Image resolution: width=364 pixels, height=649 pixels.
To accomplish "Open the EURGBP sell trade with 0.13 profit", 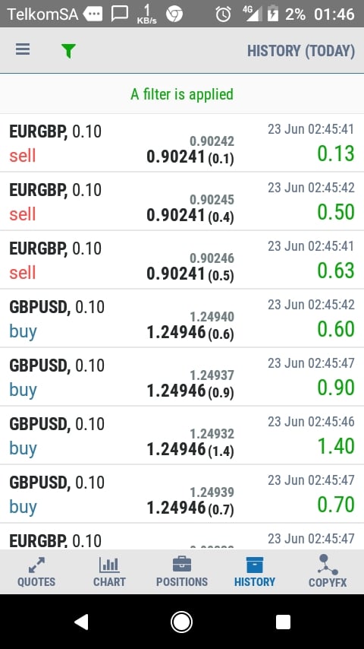I will (x=182, y=143).
